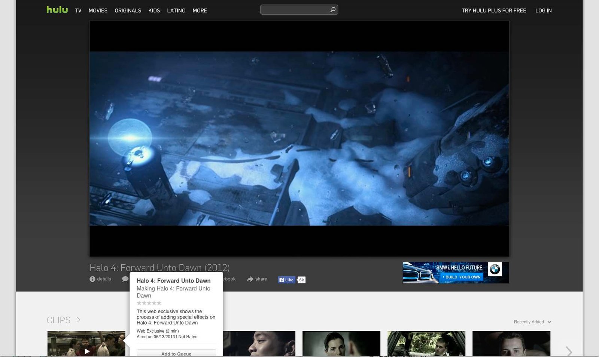Viewport: 599px width, 357px height.
Task: Click the video player area
Action: point(299,139)
